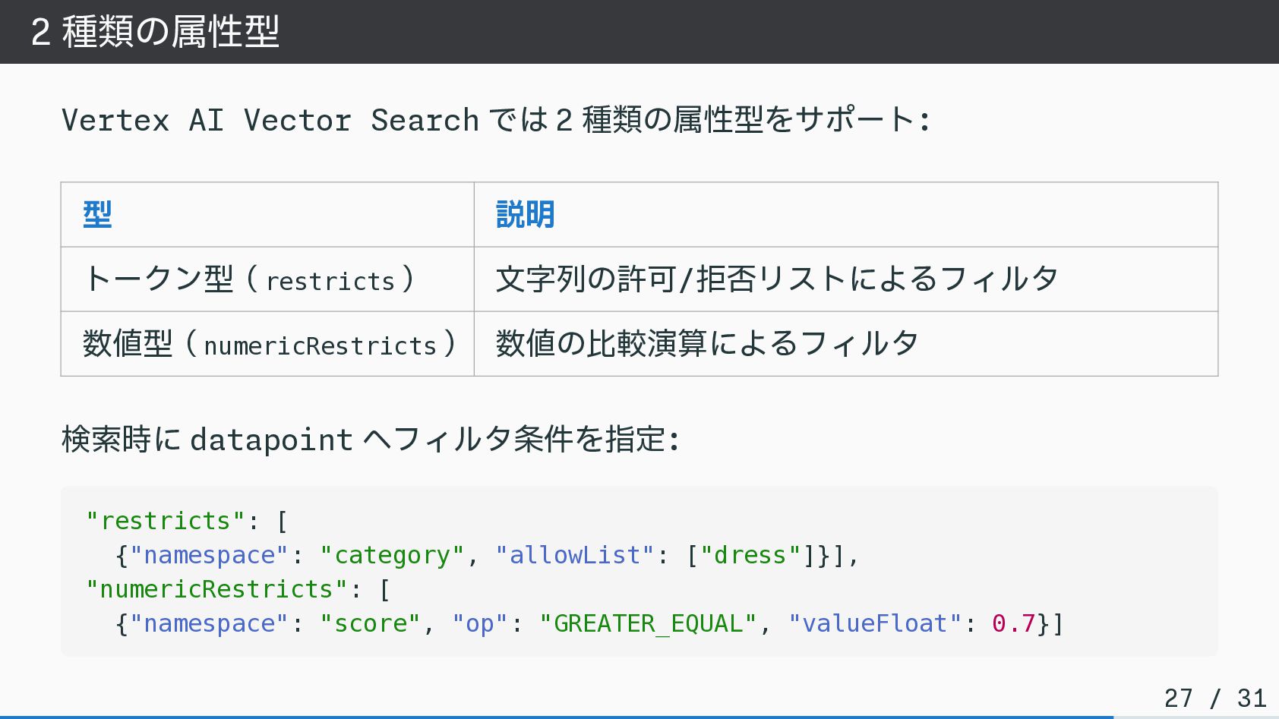
Task: Click the "文字列の許可/拒否リストによるフィルタ" description cell
Action: [x=776, y=279]
